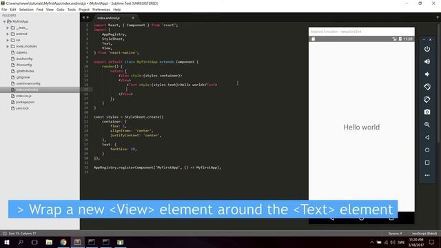
Task: Close the emulator using toolbar X icon
Action: click(x=430, y=40)
